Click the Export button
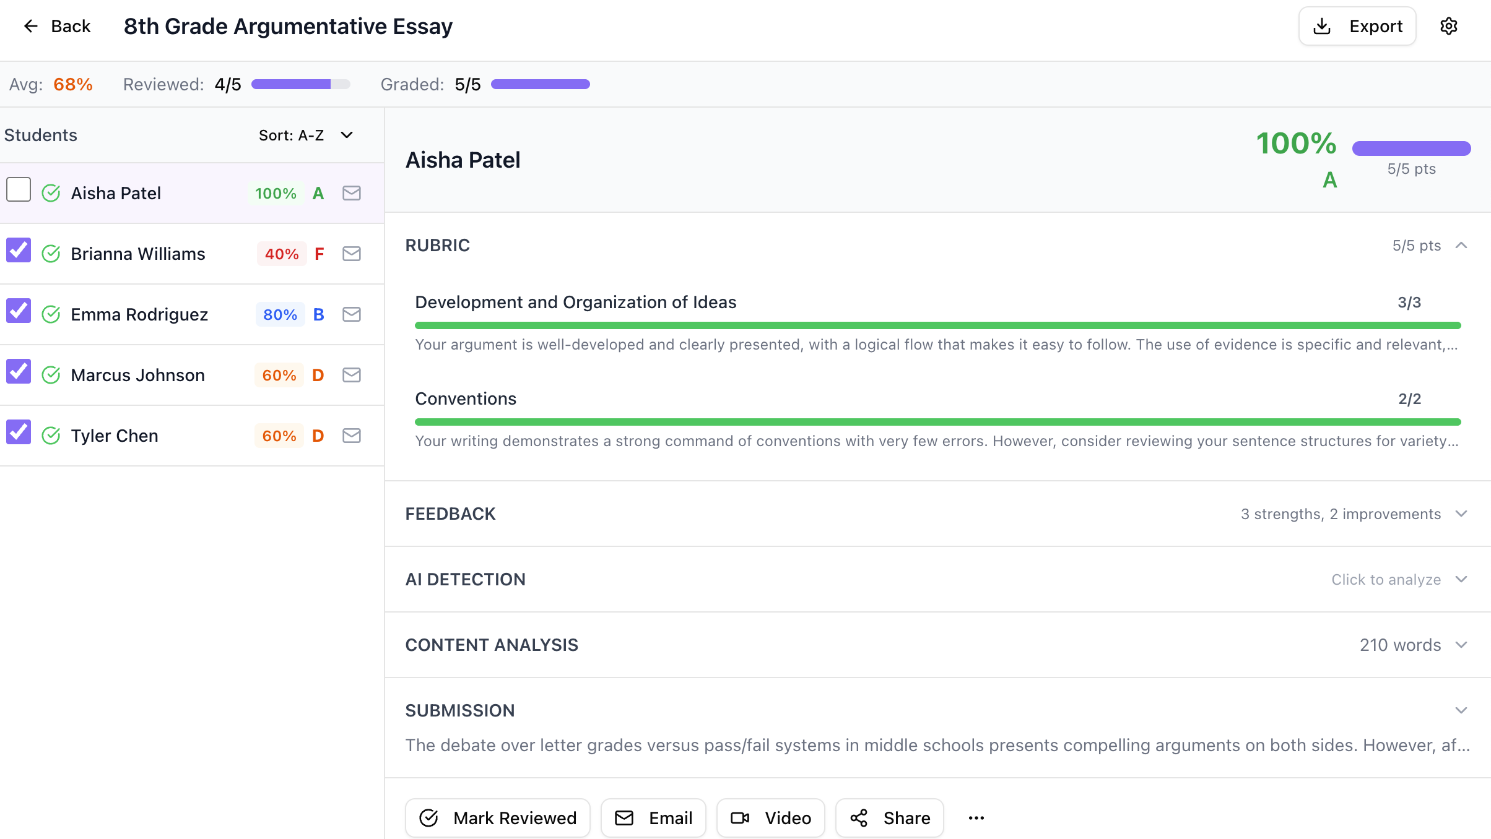Image resolution: width=1491 pixels, height=839 pixels. tap(1357, 26)
